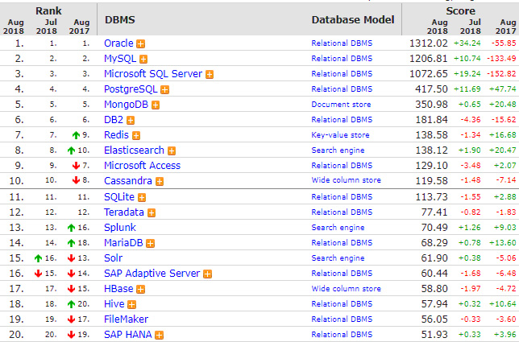
Task: Click the plus icon beside Elasticsearch
Action: [172, 151]
